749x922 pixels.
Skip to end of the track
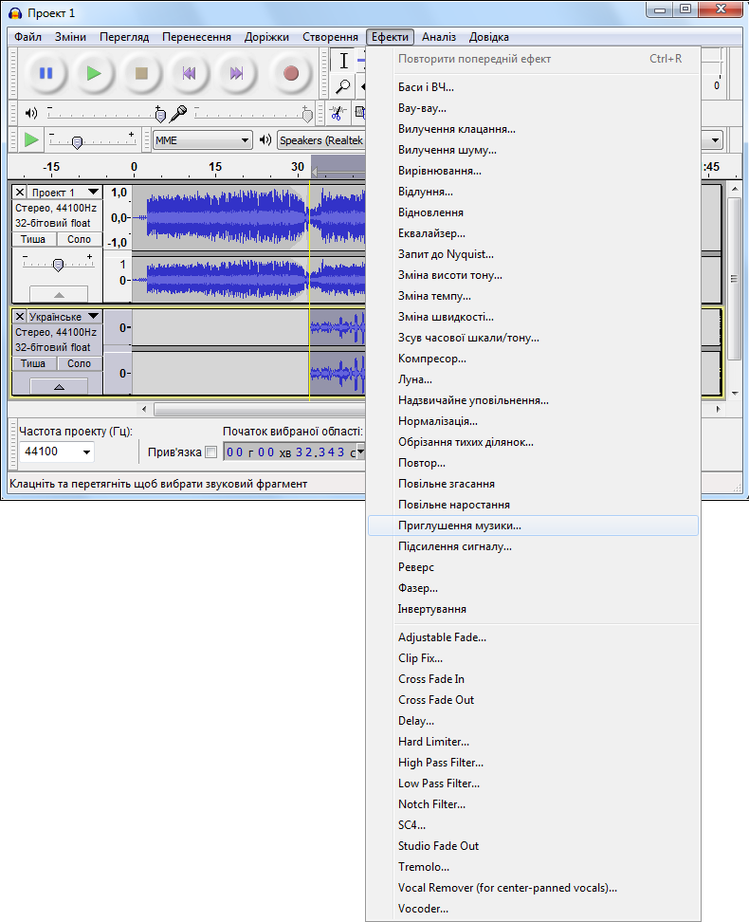236,73
